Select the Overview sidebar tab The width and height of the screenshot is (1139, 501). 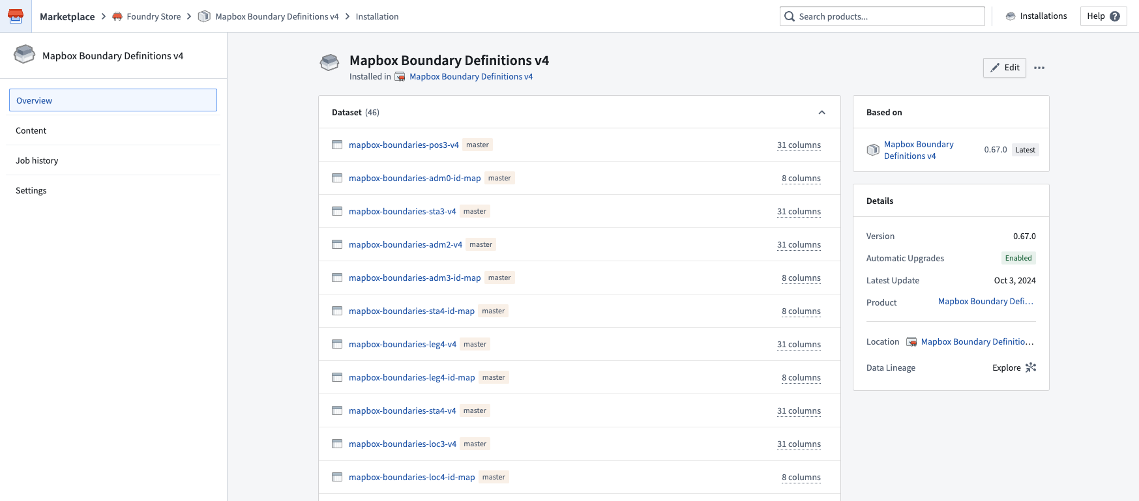113,100
